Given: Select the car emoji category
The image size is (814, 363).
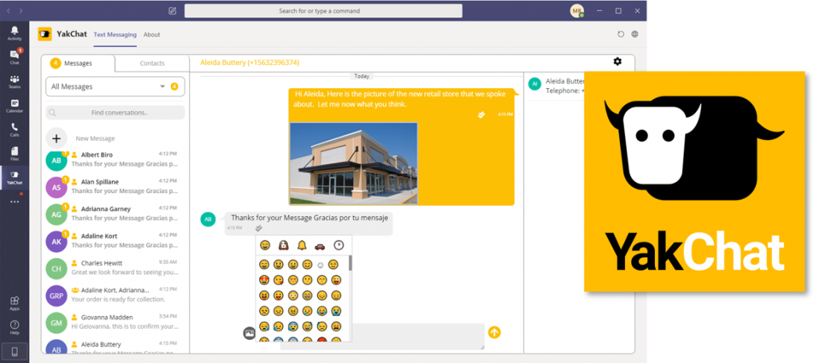Looking at the screenshot, I should 320,245.
